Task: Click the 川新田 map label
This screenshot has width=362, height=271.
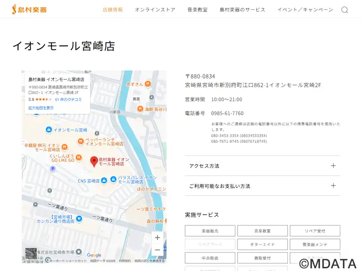Action: pos(115,112)
